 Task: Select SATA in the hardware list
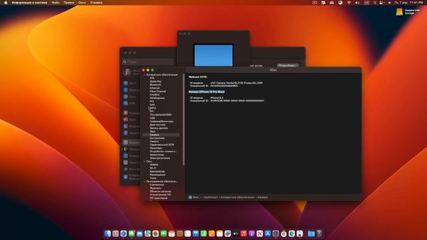tap(153, 108)
